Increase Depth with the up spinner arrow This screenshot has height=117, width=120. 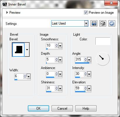tap(56, 58)
